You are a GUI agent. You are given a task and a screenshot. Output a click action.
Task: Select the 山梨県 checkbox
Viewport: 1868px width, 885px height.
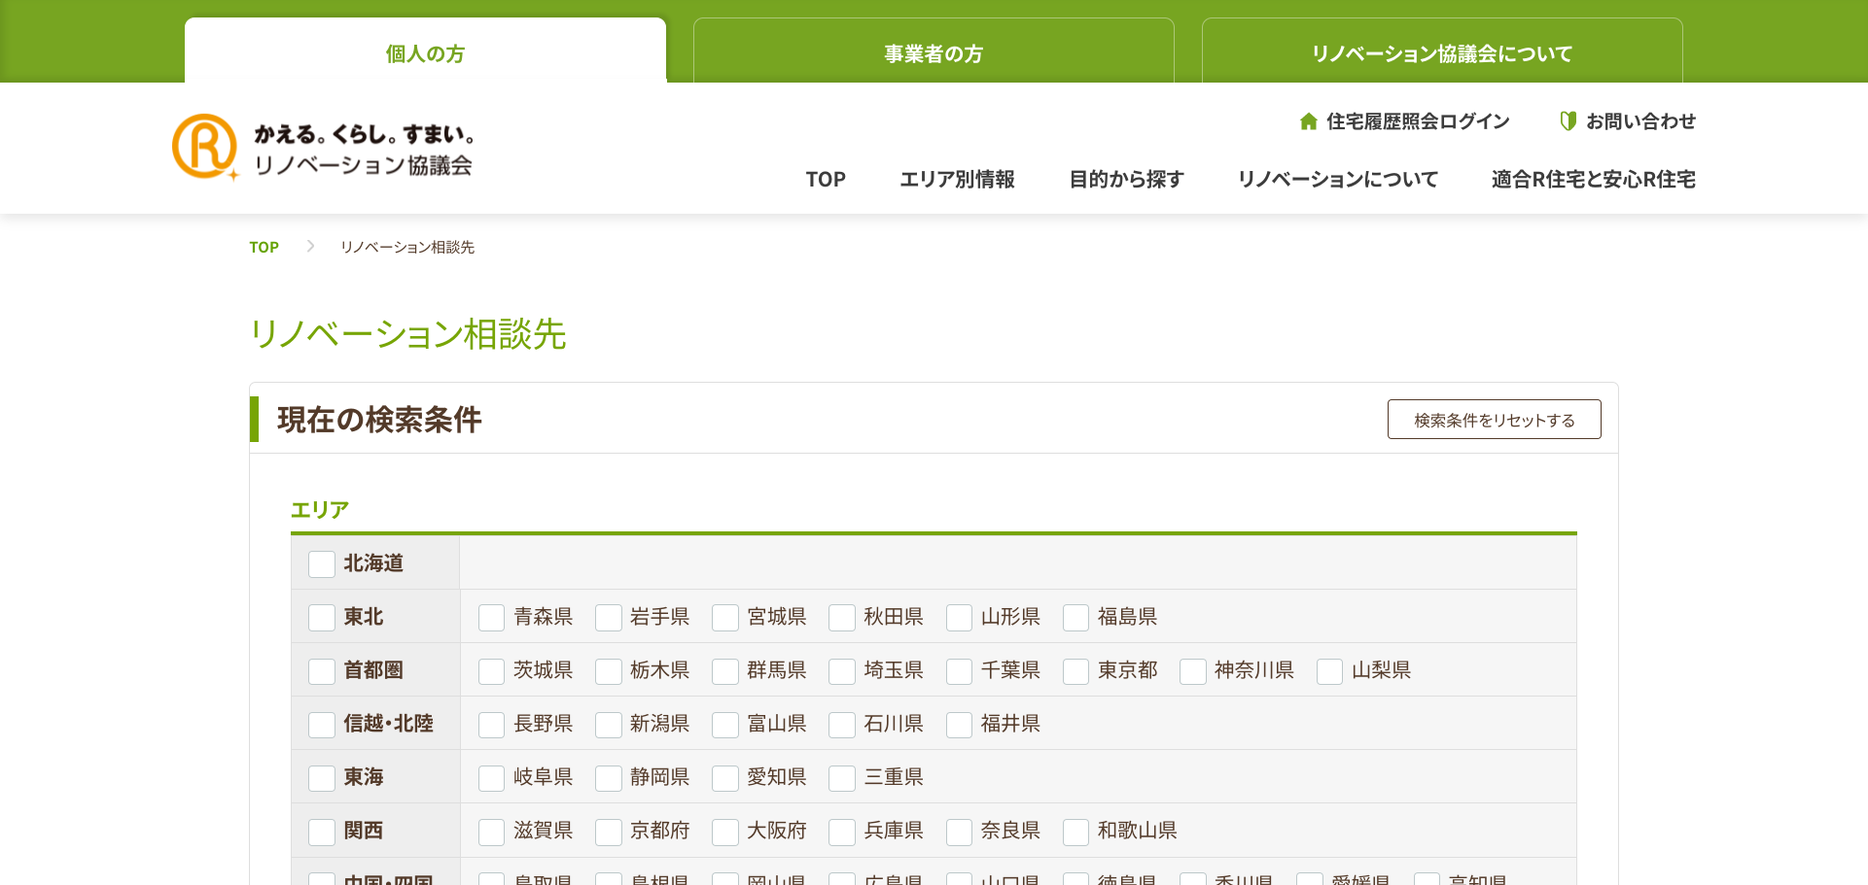click(1330, 671)
